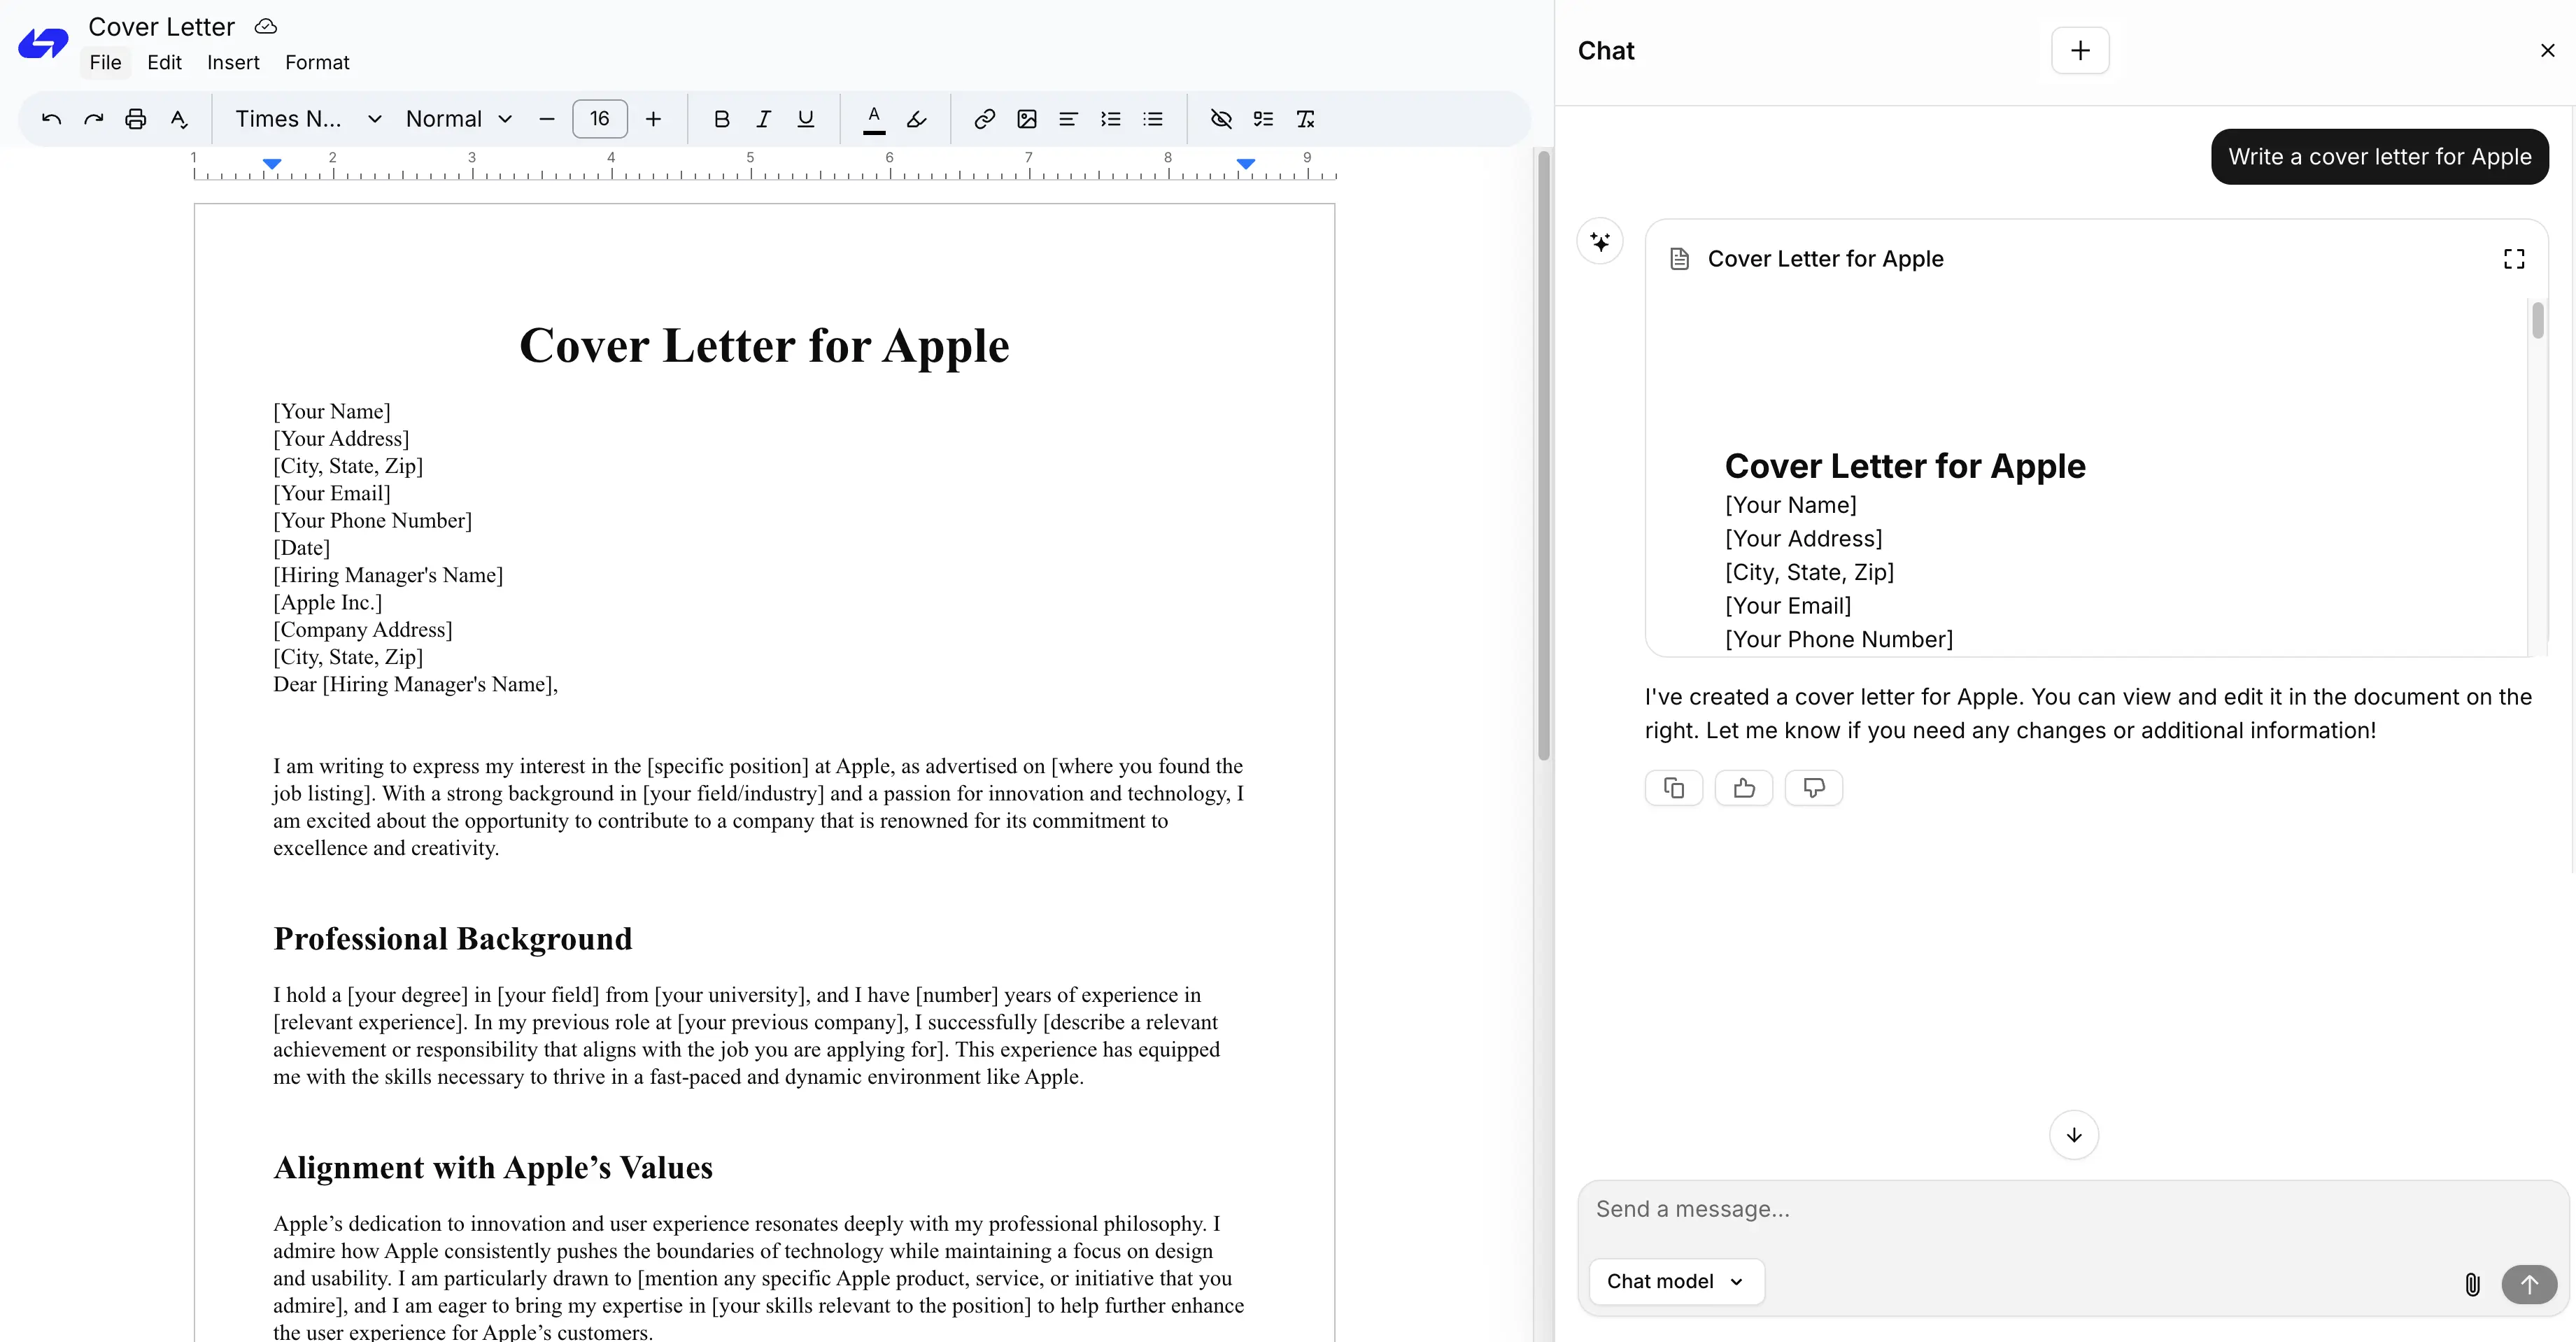Viewport: 2576px width, 1342px height.
Task: Click the Cover Letter document title
Action: (x=161, y=26)
